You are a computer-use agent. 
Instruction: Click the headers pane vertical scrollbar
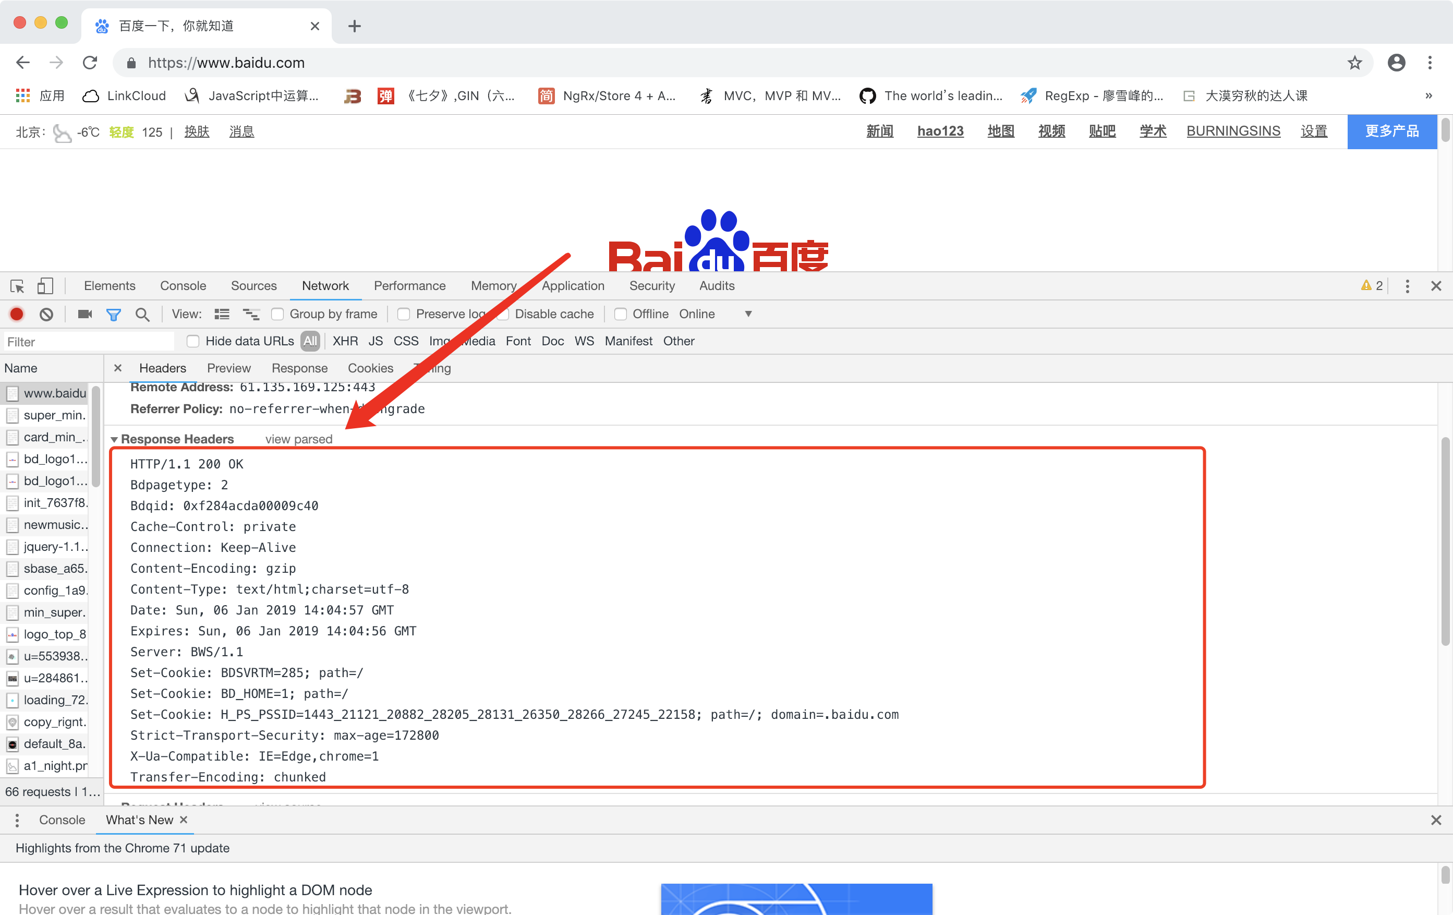1445,541
